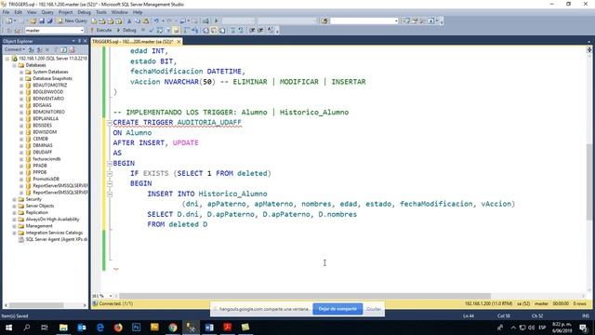Viewport: 595px width, 335px height.
Task: Open the Project menu
Action: (x=65, y=12)
